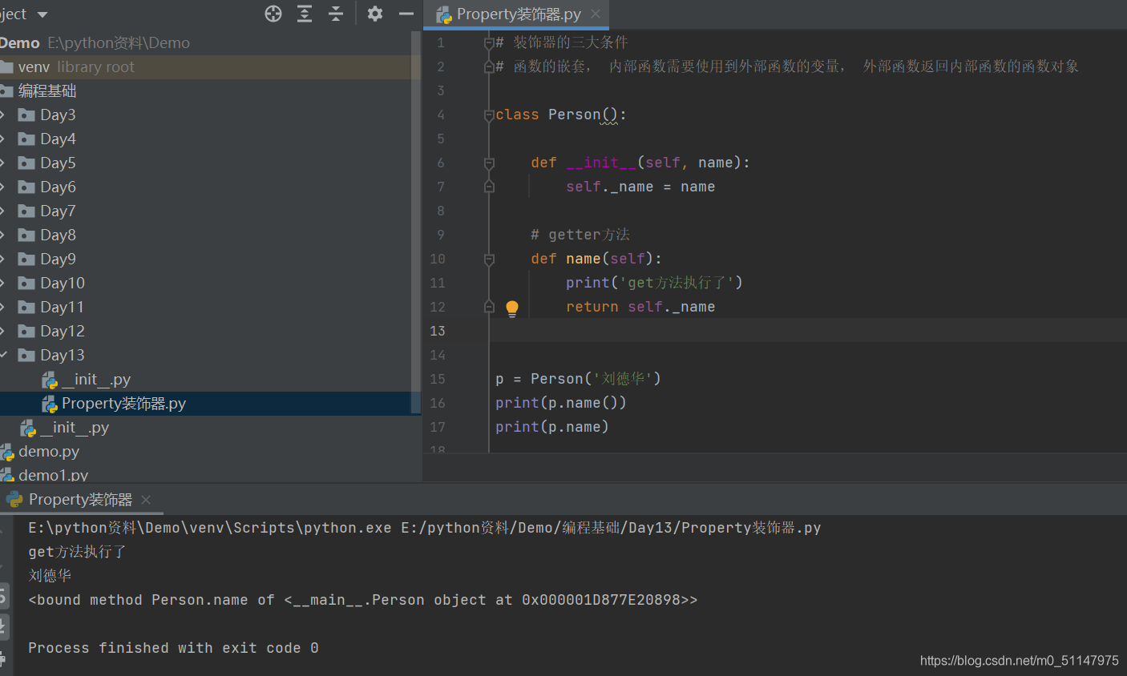Image resolution: width=1127 pixels, height=676 pixels.
Task: Expand the Day6 folder
Action: coord(3,187)
